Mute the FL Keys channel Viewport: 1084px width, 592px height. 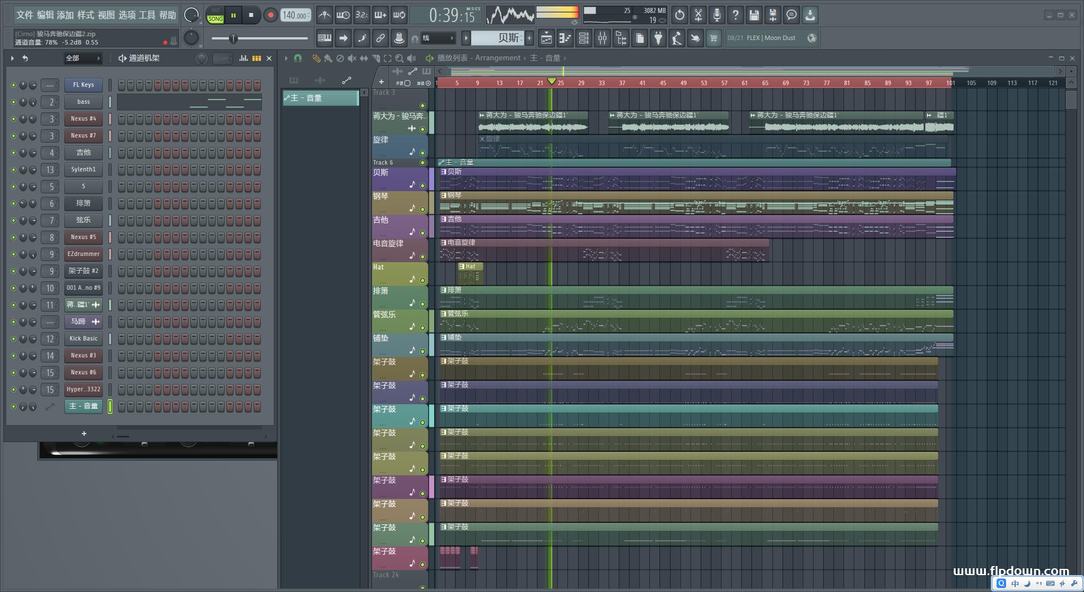pyautogui.click(x=14, y=85)
